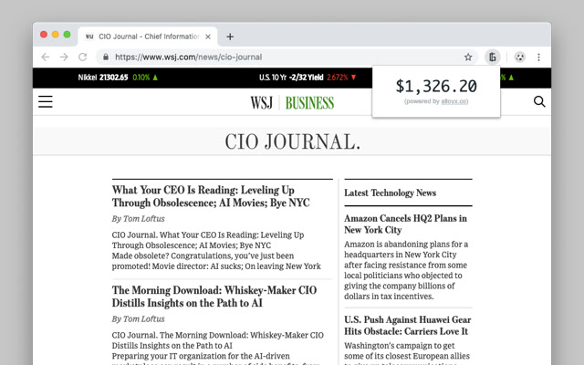
Task: Click first By Tom Loftus byline
Action: pyautogui.click(x=138, y=219)
